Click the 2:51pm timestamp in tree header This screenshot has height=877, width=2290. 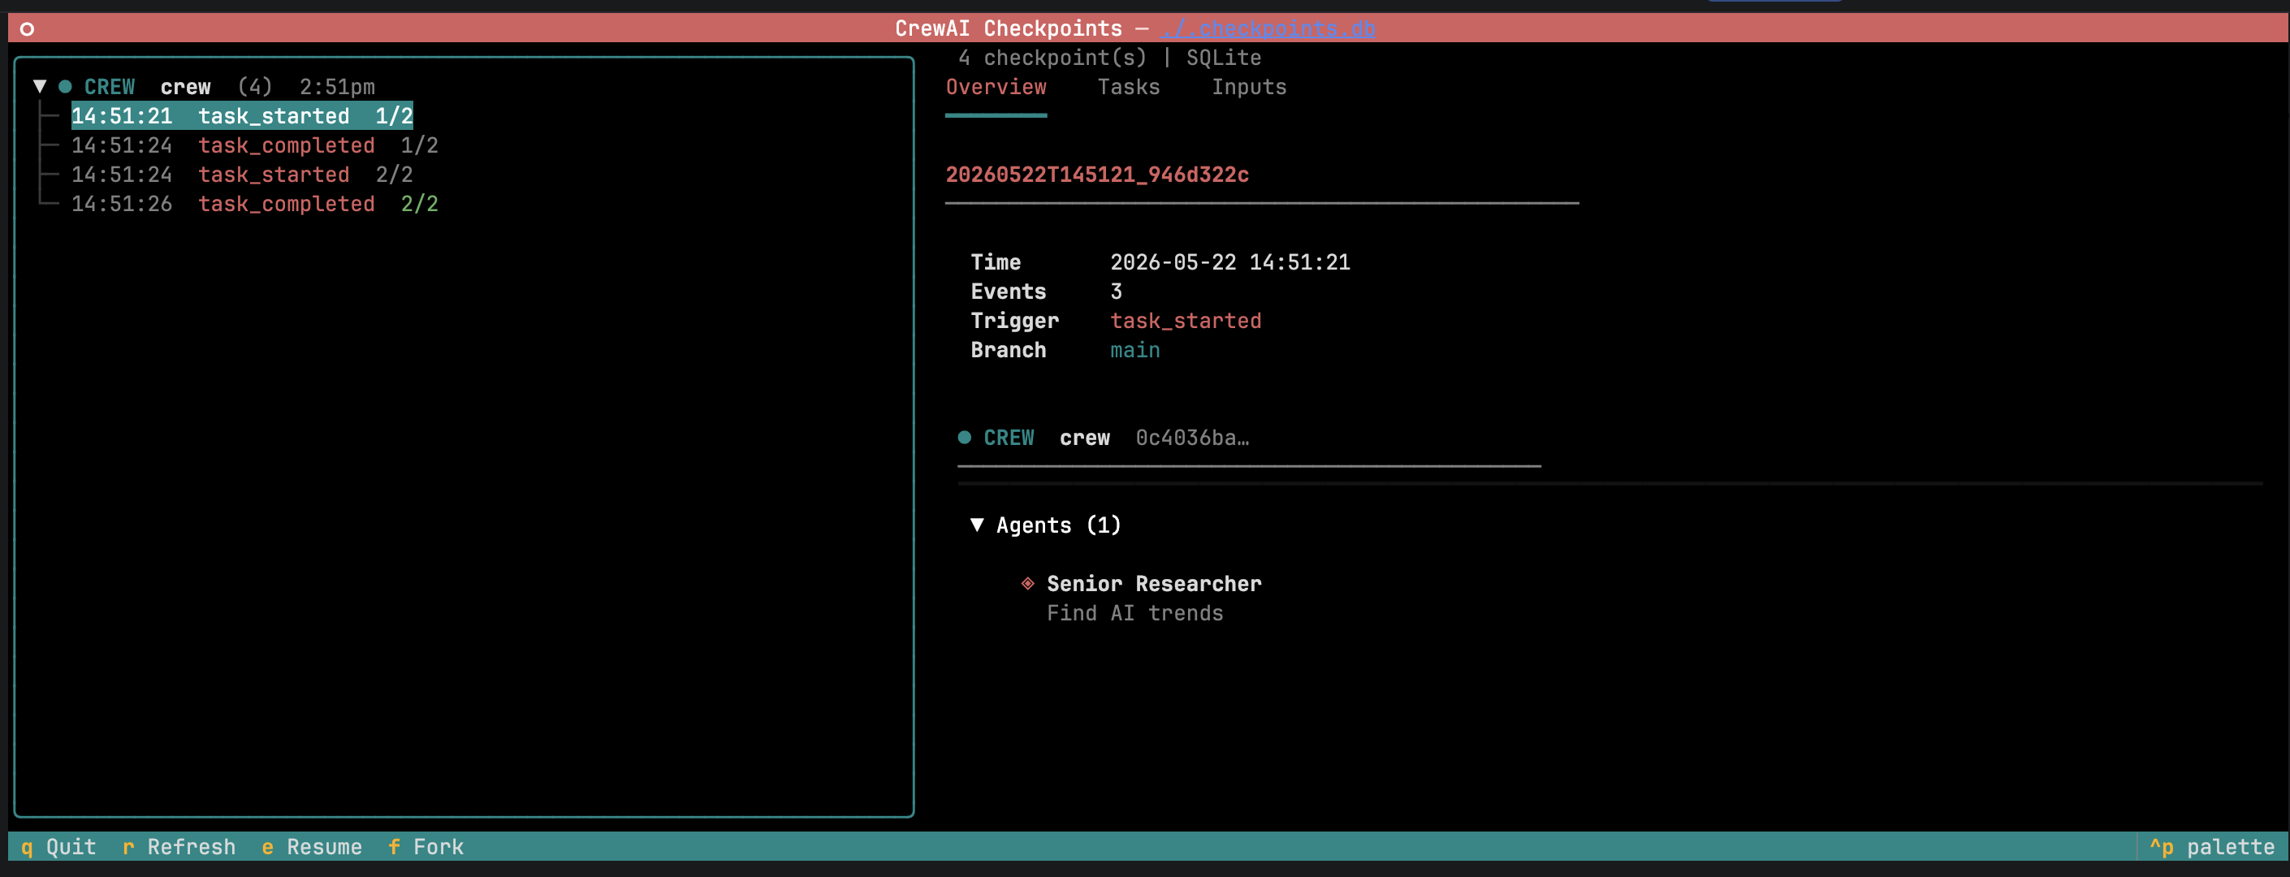[x=337, y=86]
